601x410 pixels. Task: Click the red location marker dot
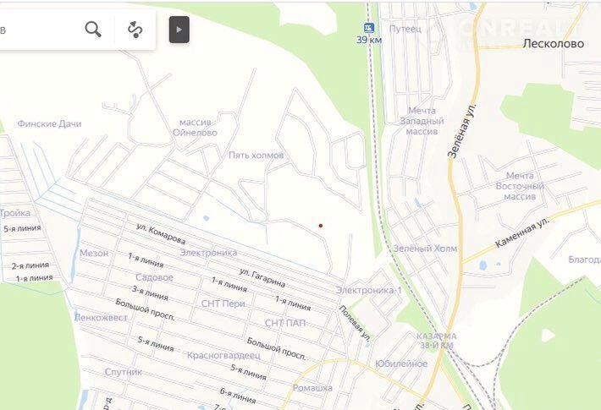[321, 226]
